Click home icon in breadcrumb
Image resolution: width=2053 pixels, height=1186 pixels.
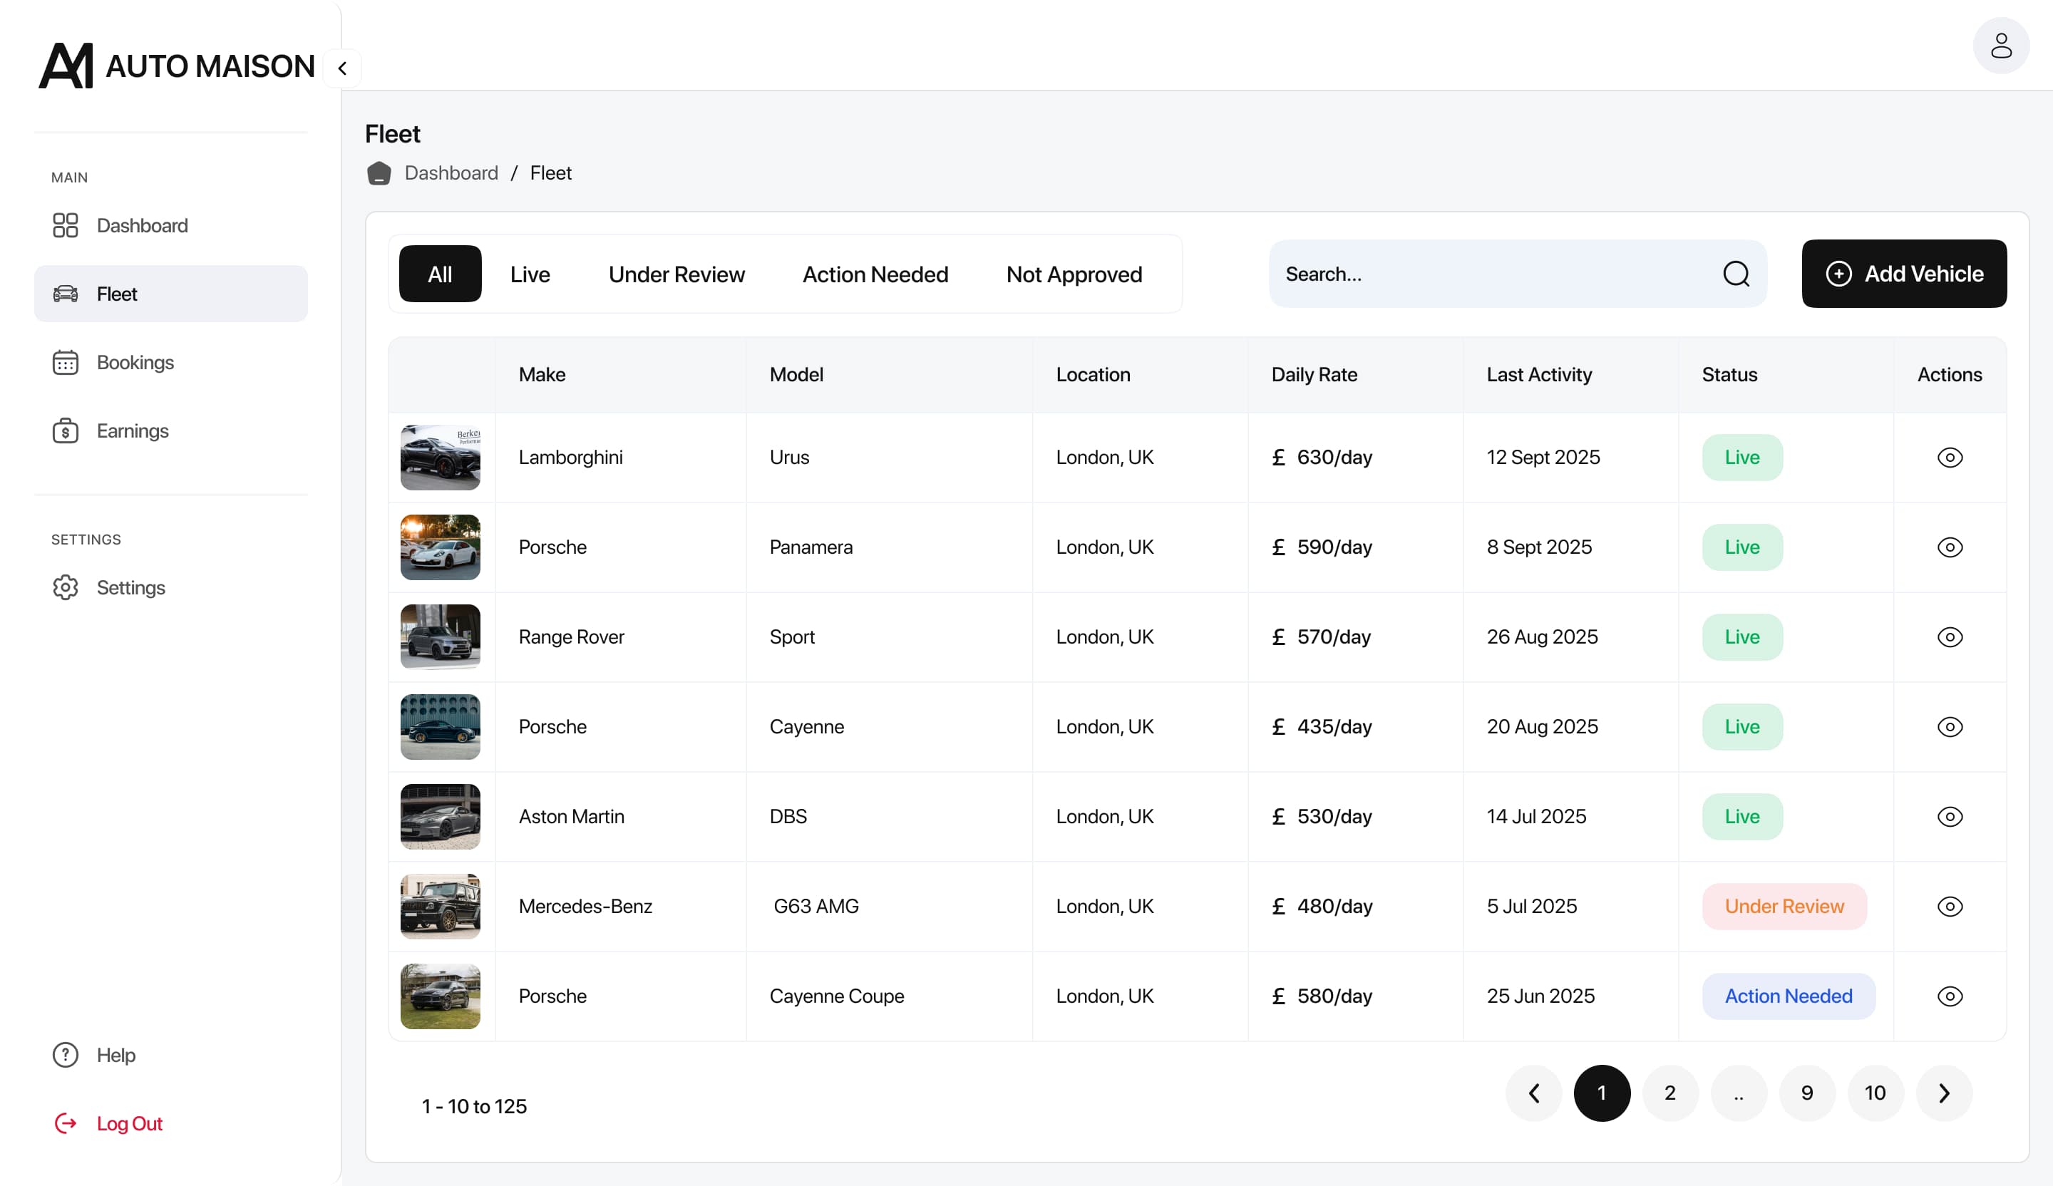tap(379, 173)
